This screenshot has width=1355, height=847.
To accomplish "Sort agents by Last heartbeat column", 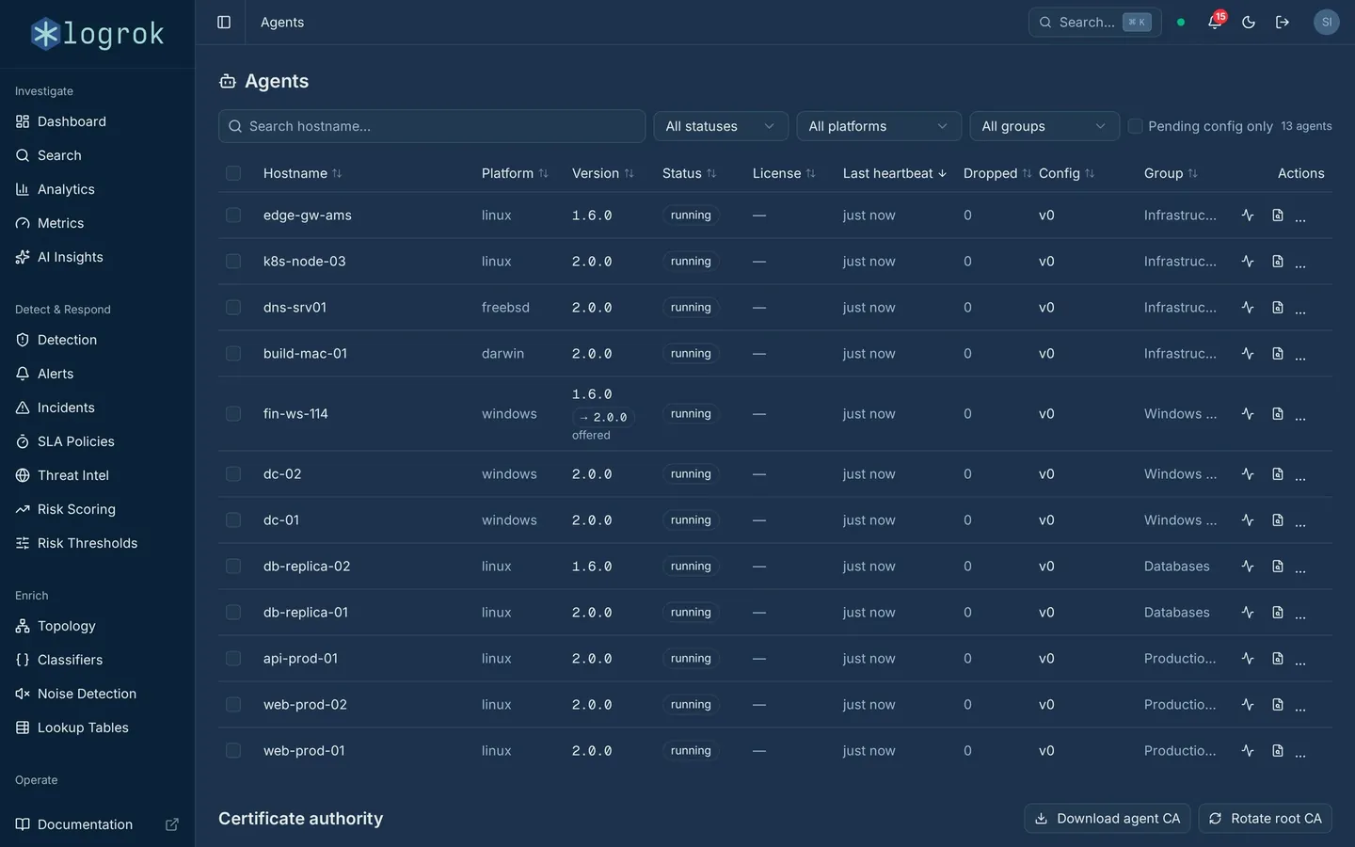I will [895, 173].
